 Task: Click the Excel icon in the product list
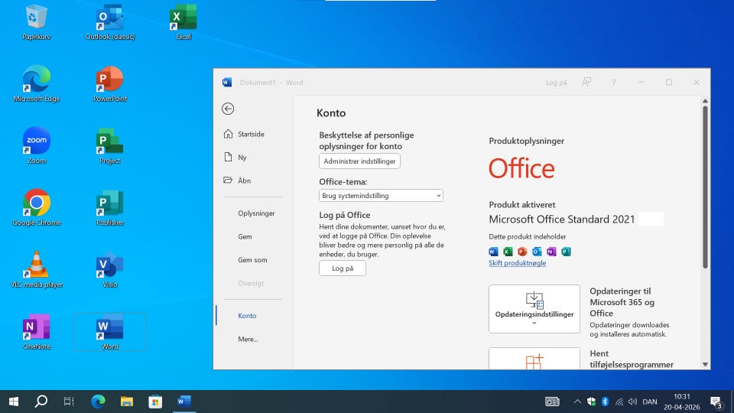(508, 252)
